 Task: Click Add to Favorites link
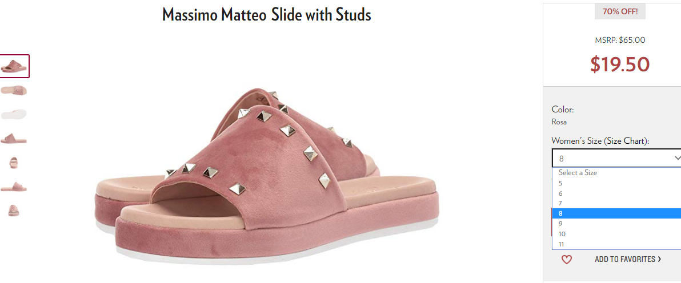click(x=628, y=259)
